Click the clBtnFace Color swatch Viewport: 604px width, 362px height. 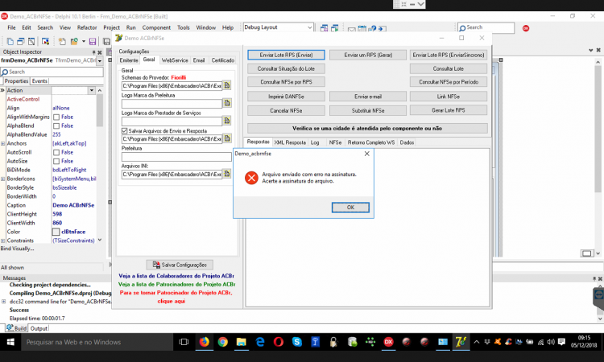tap(56, 232)
